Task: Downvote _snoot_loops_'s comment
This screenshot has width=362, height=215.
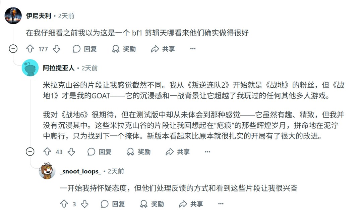Action: click(x=85, y=204)
